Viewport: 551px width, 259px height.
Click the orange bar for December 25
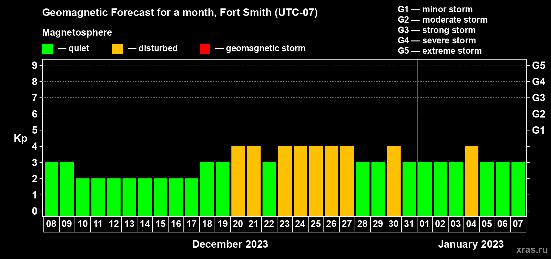coord(316,181)
